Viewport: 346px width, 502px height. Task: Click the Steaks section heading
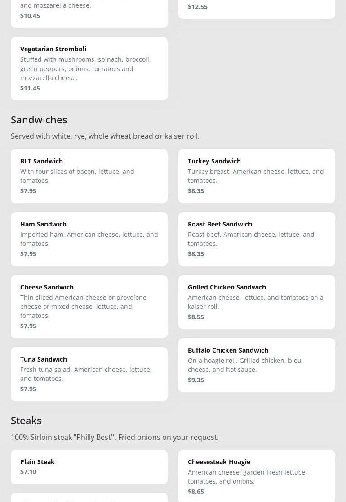pyautogui.click(x=26, y=421)
